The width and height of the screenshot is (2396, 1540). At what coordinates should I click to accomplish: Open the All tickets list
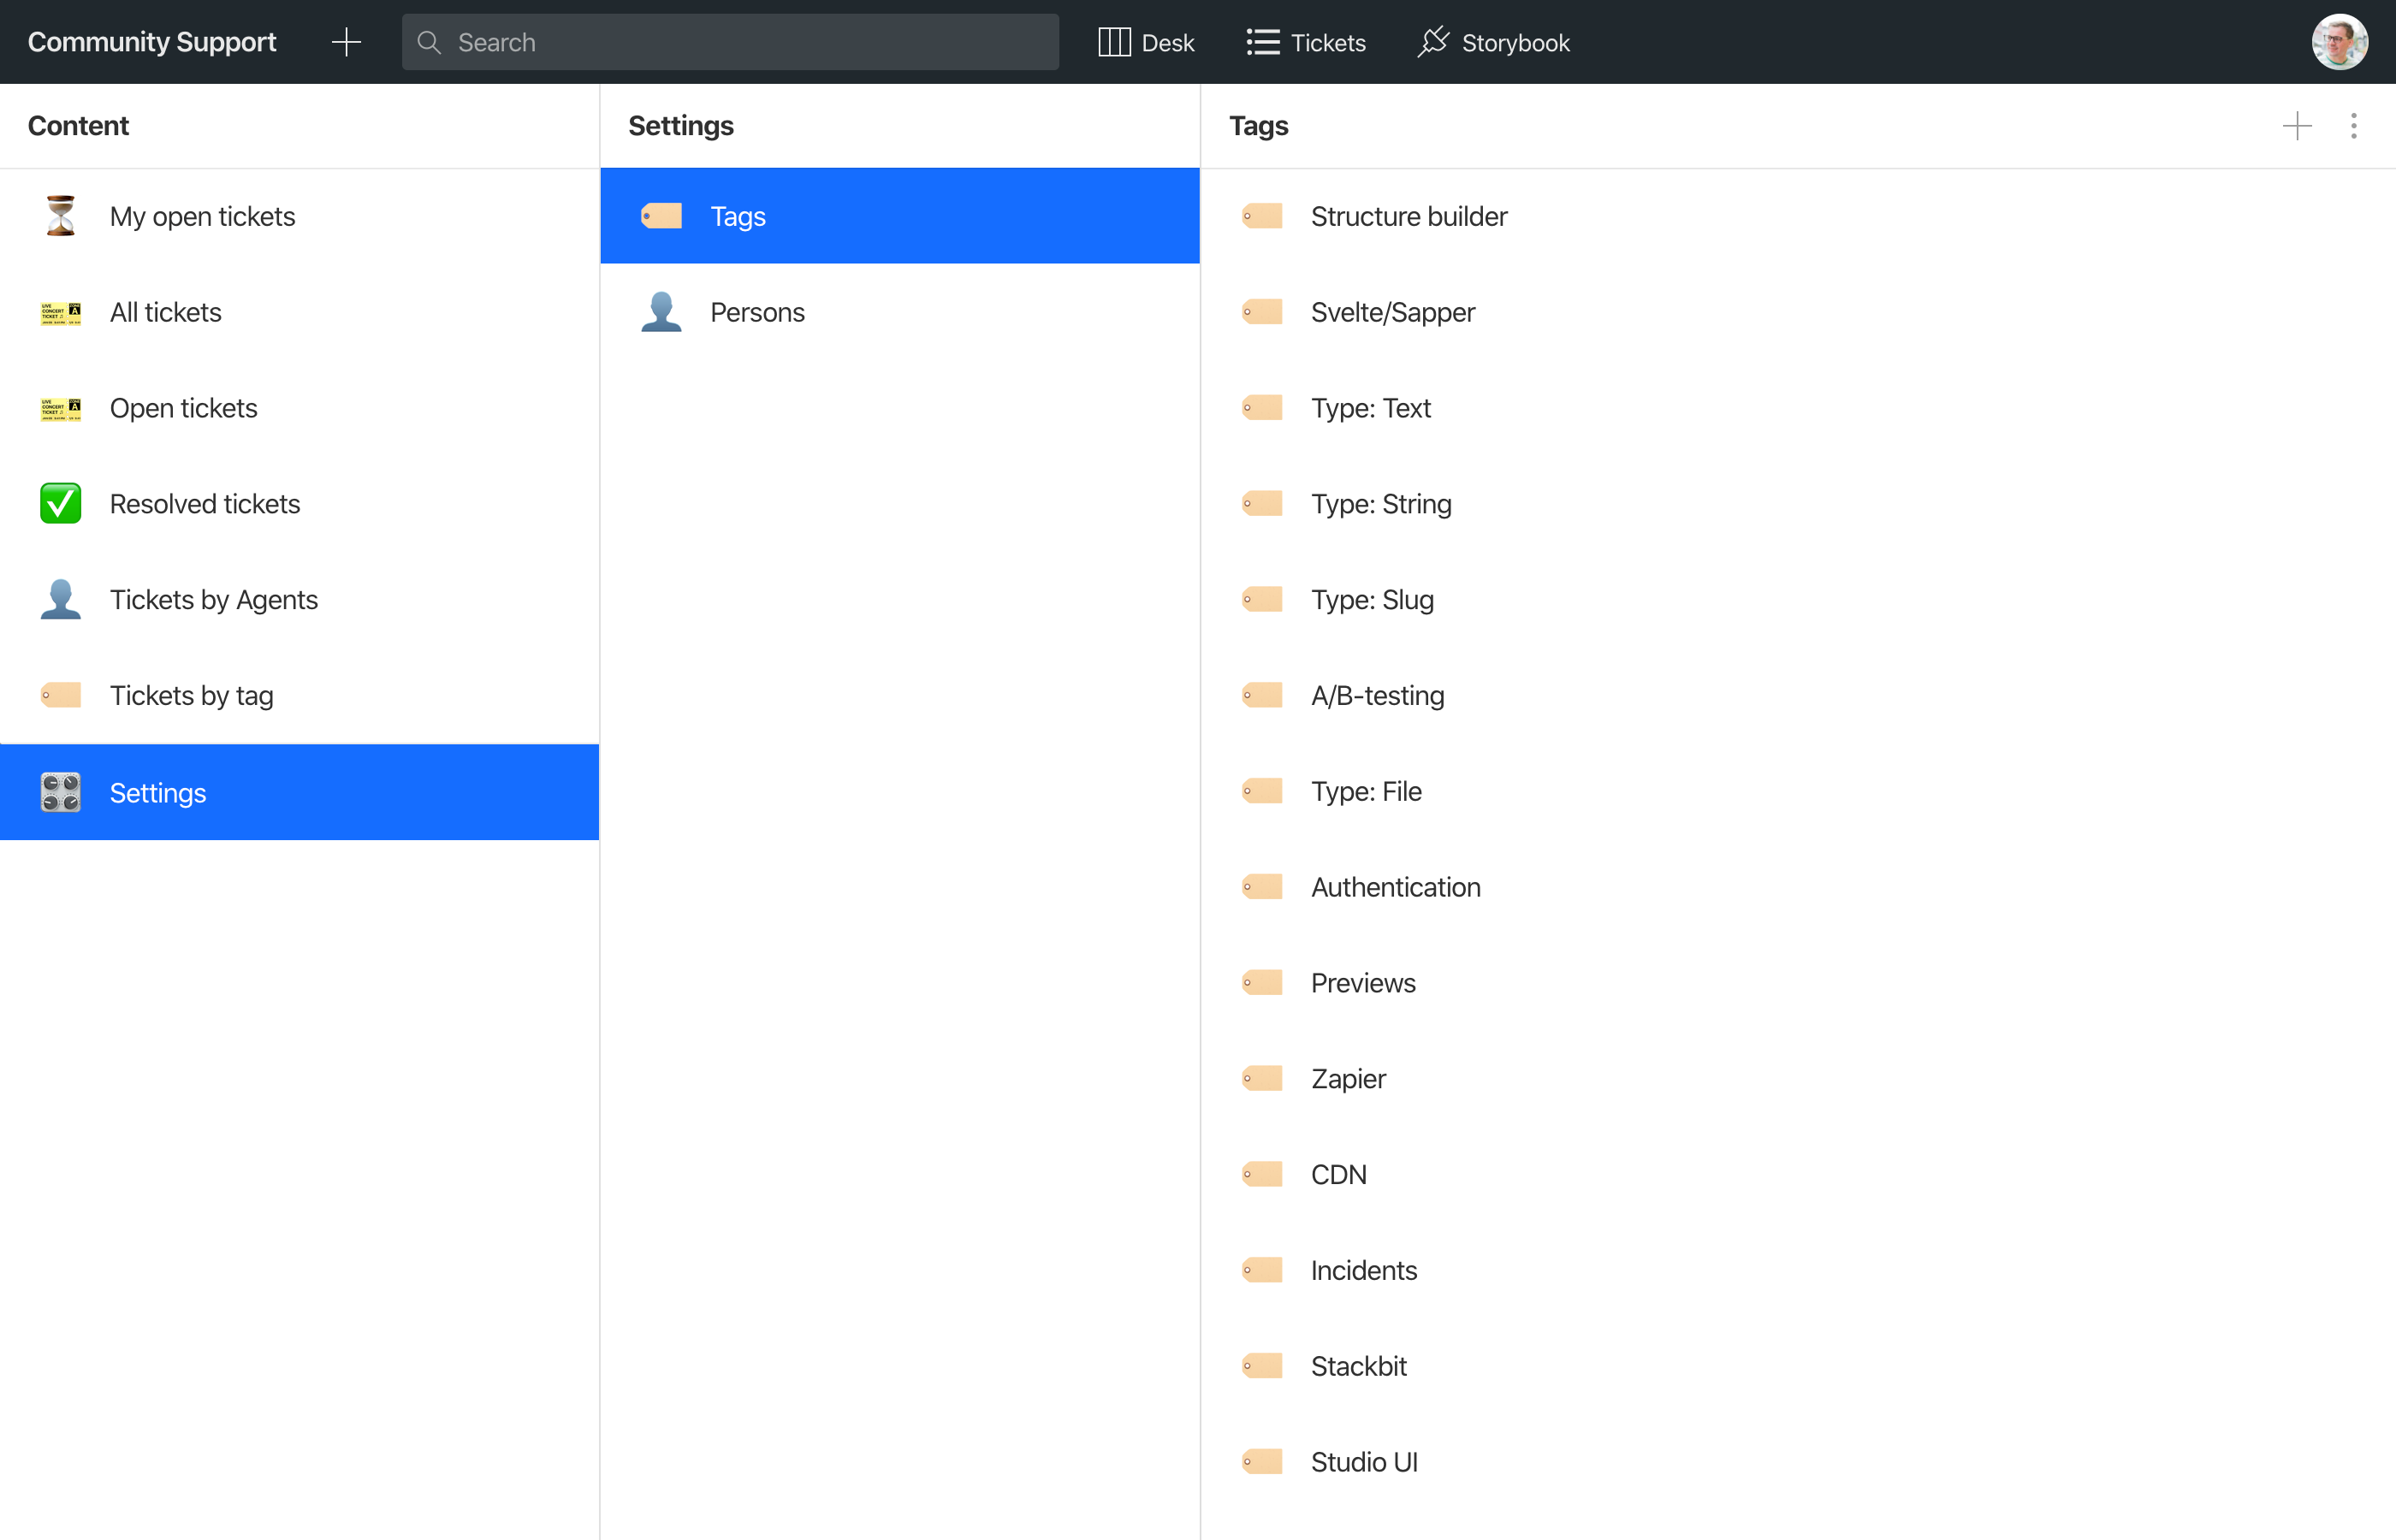click(x=166, y=312)
